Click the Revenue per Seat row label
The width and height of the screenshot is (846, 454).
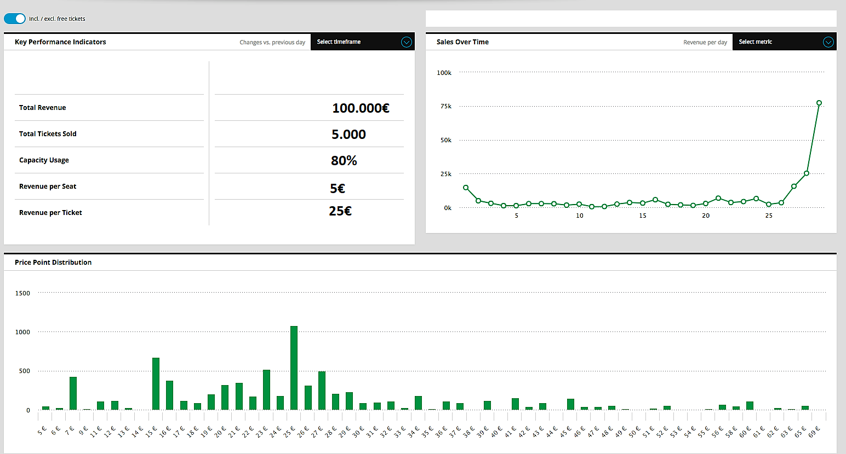48,187
